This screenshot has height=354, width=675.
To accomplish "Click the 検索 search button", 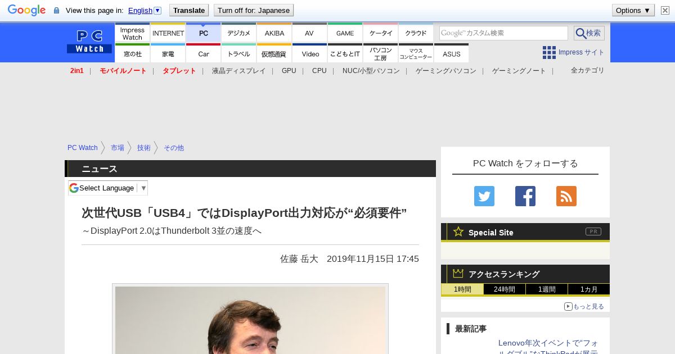I will [x=589, y=33].
